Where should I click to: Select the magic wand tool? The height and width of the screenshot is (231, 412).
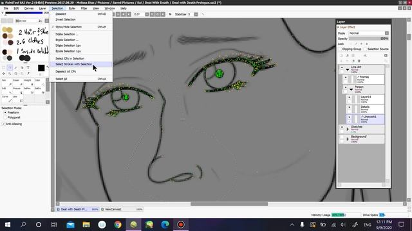click(x=15, y=67)
